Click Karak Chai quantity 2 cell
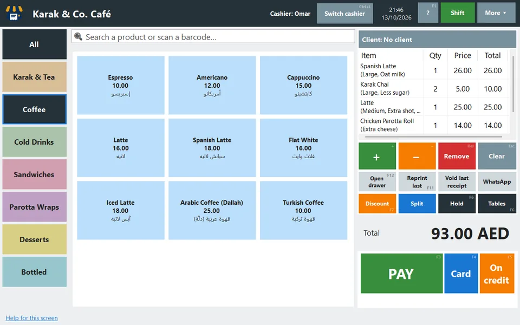The height and width of the screenshot is (325, 520). coord(435,88)
